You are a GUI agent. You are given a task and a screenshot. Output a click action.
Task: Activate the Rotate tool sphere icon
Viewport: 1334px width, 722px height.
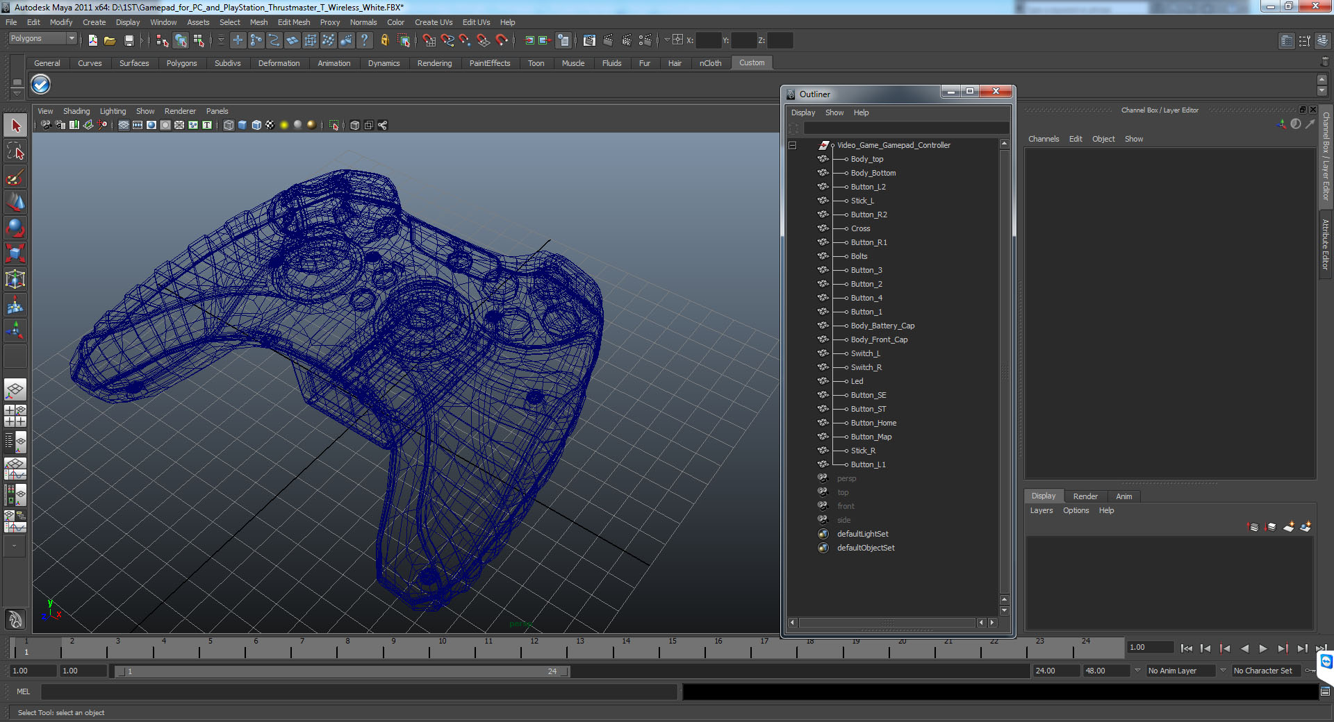(x=15, y=228)
